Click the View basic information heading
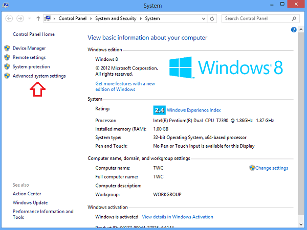 pyautogui.click(x=147, y=38)
